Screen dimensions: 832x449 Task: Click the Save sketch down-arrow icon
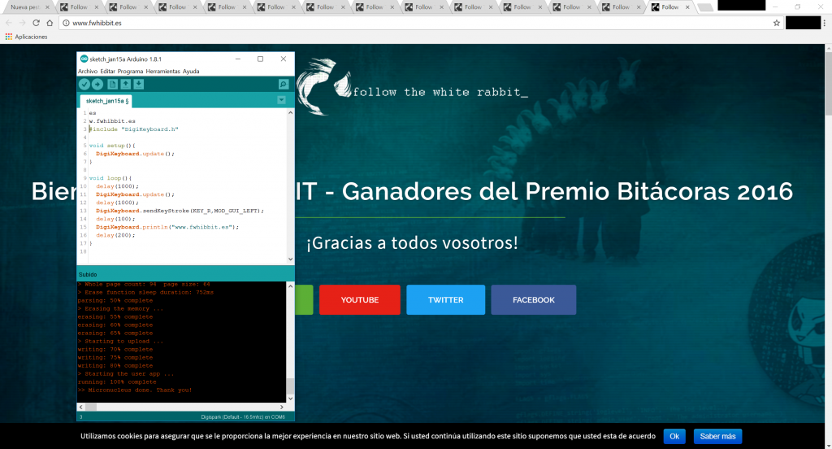click(139, 85)
